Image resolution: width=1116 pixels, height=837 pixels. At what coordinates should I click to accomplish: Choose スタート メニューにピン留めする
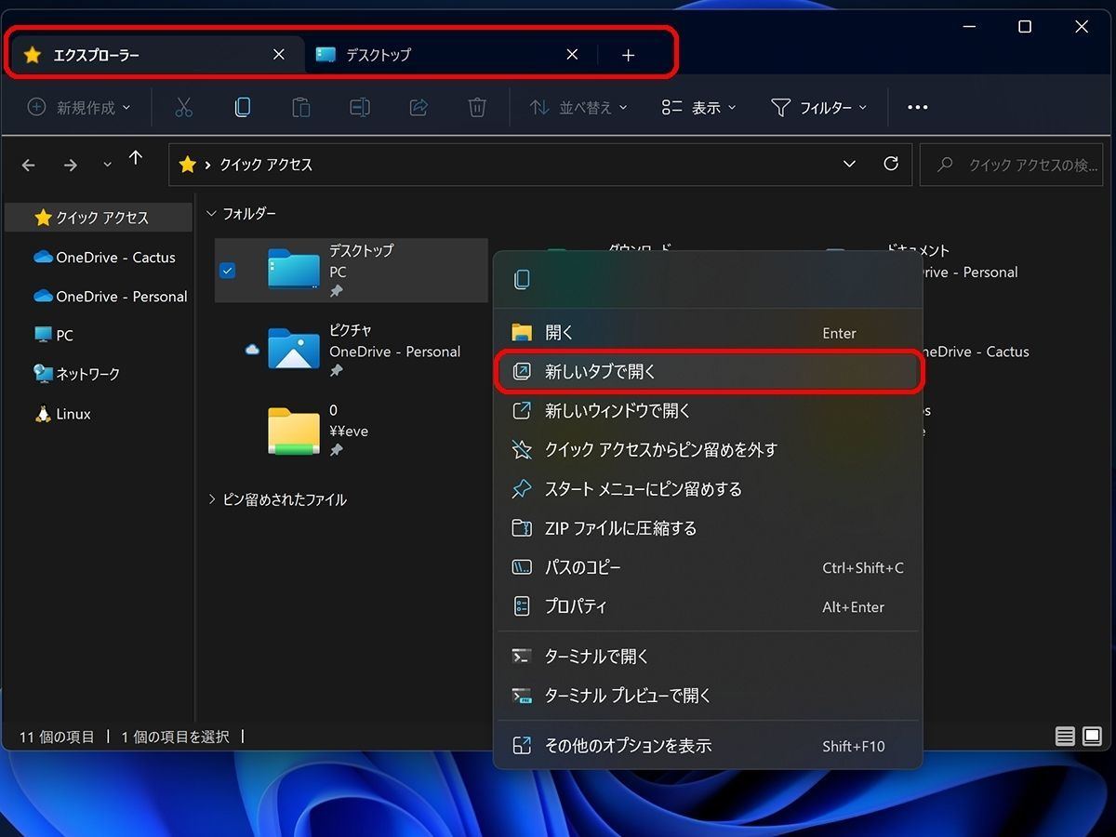pyautogui.click(x=708, y=489)
